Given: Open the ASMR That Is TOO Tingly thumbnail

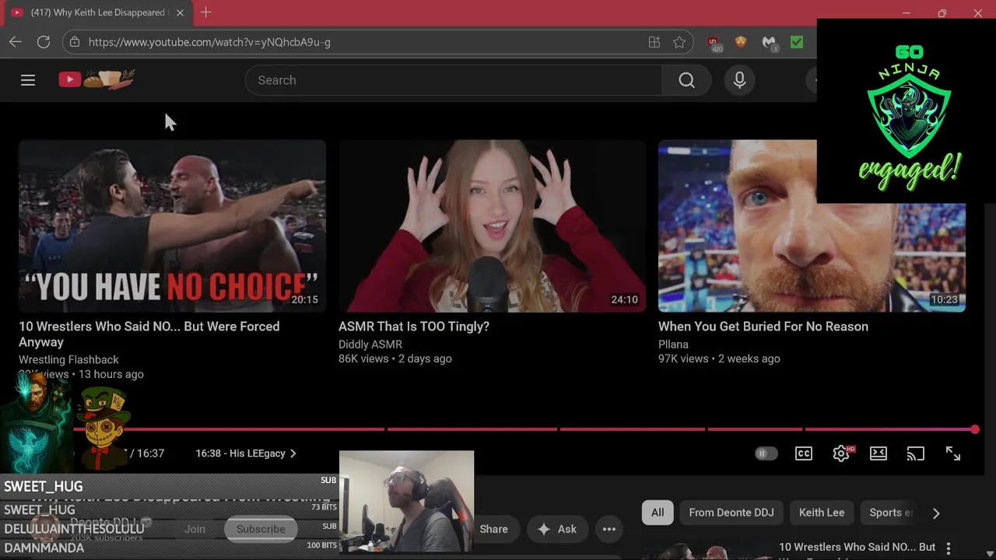Looking at the screenshot, I should 492,226.
